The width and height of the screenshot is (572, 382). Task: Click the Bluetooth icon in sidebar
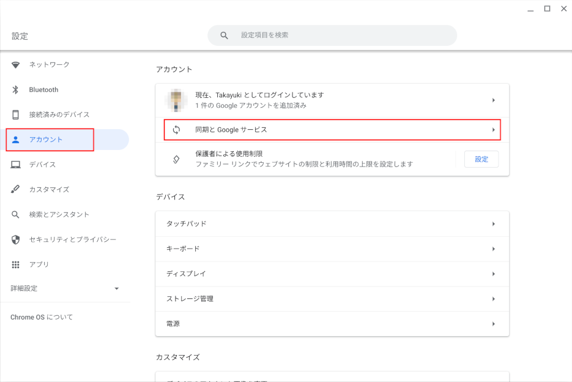coord(16,90)
